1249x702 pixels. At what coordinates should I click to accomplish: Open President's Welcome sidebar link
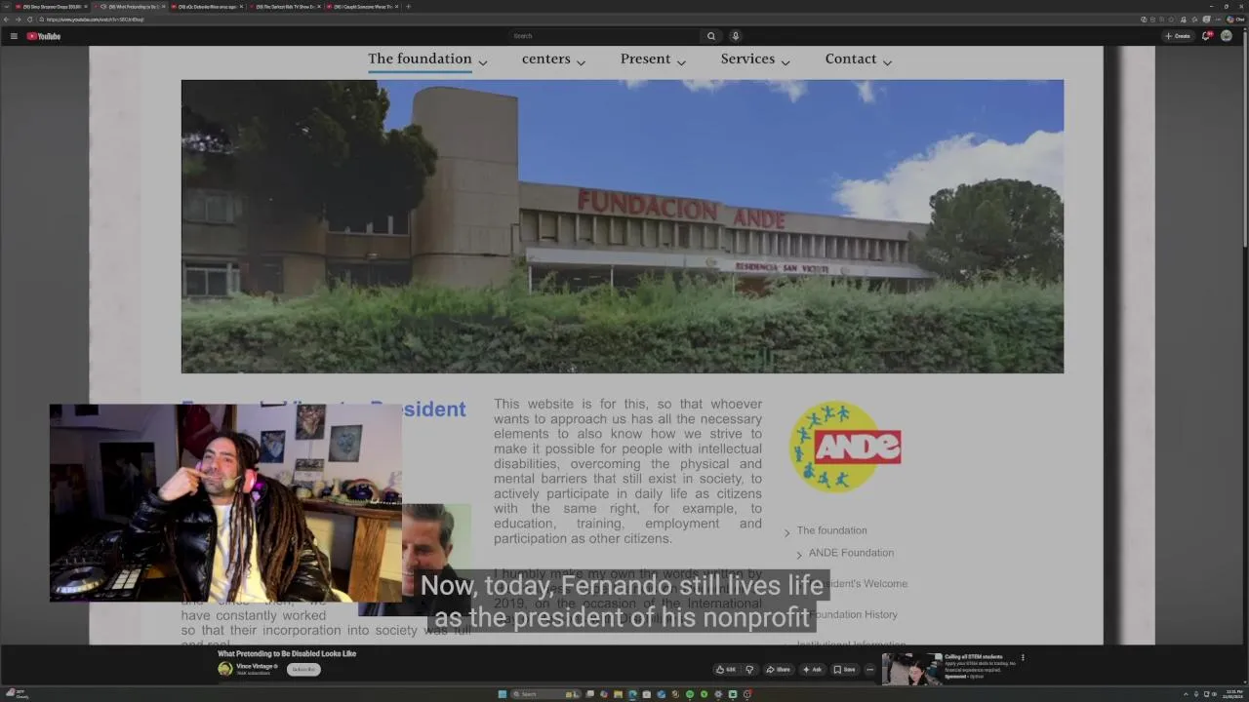point(859,583)
